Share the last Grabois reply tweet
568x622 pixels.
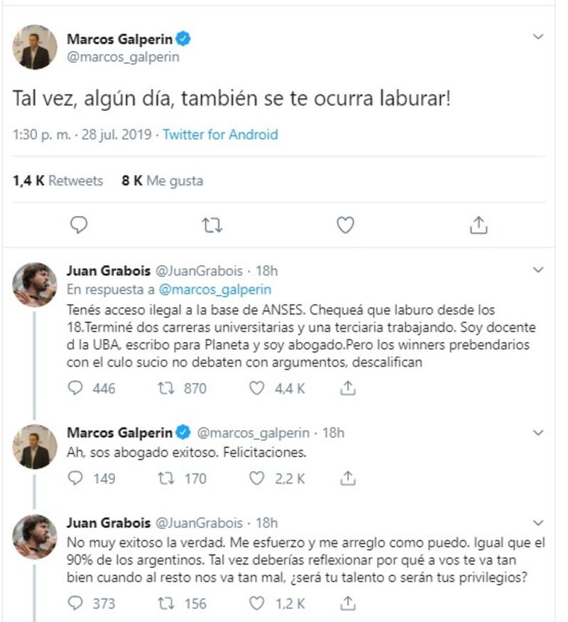348,604
